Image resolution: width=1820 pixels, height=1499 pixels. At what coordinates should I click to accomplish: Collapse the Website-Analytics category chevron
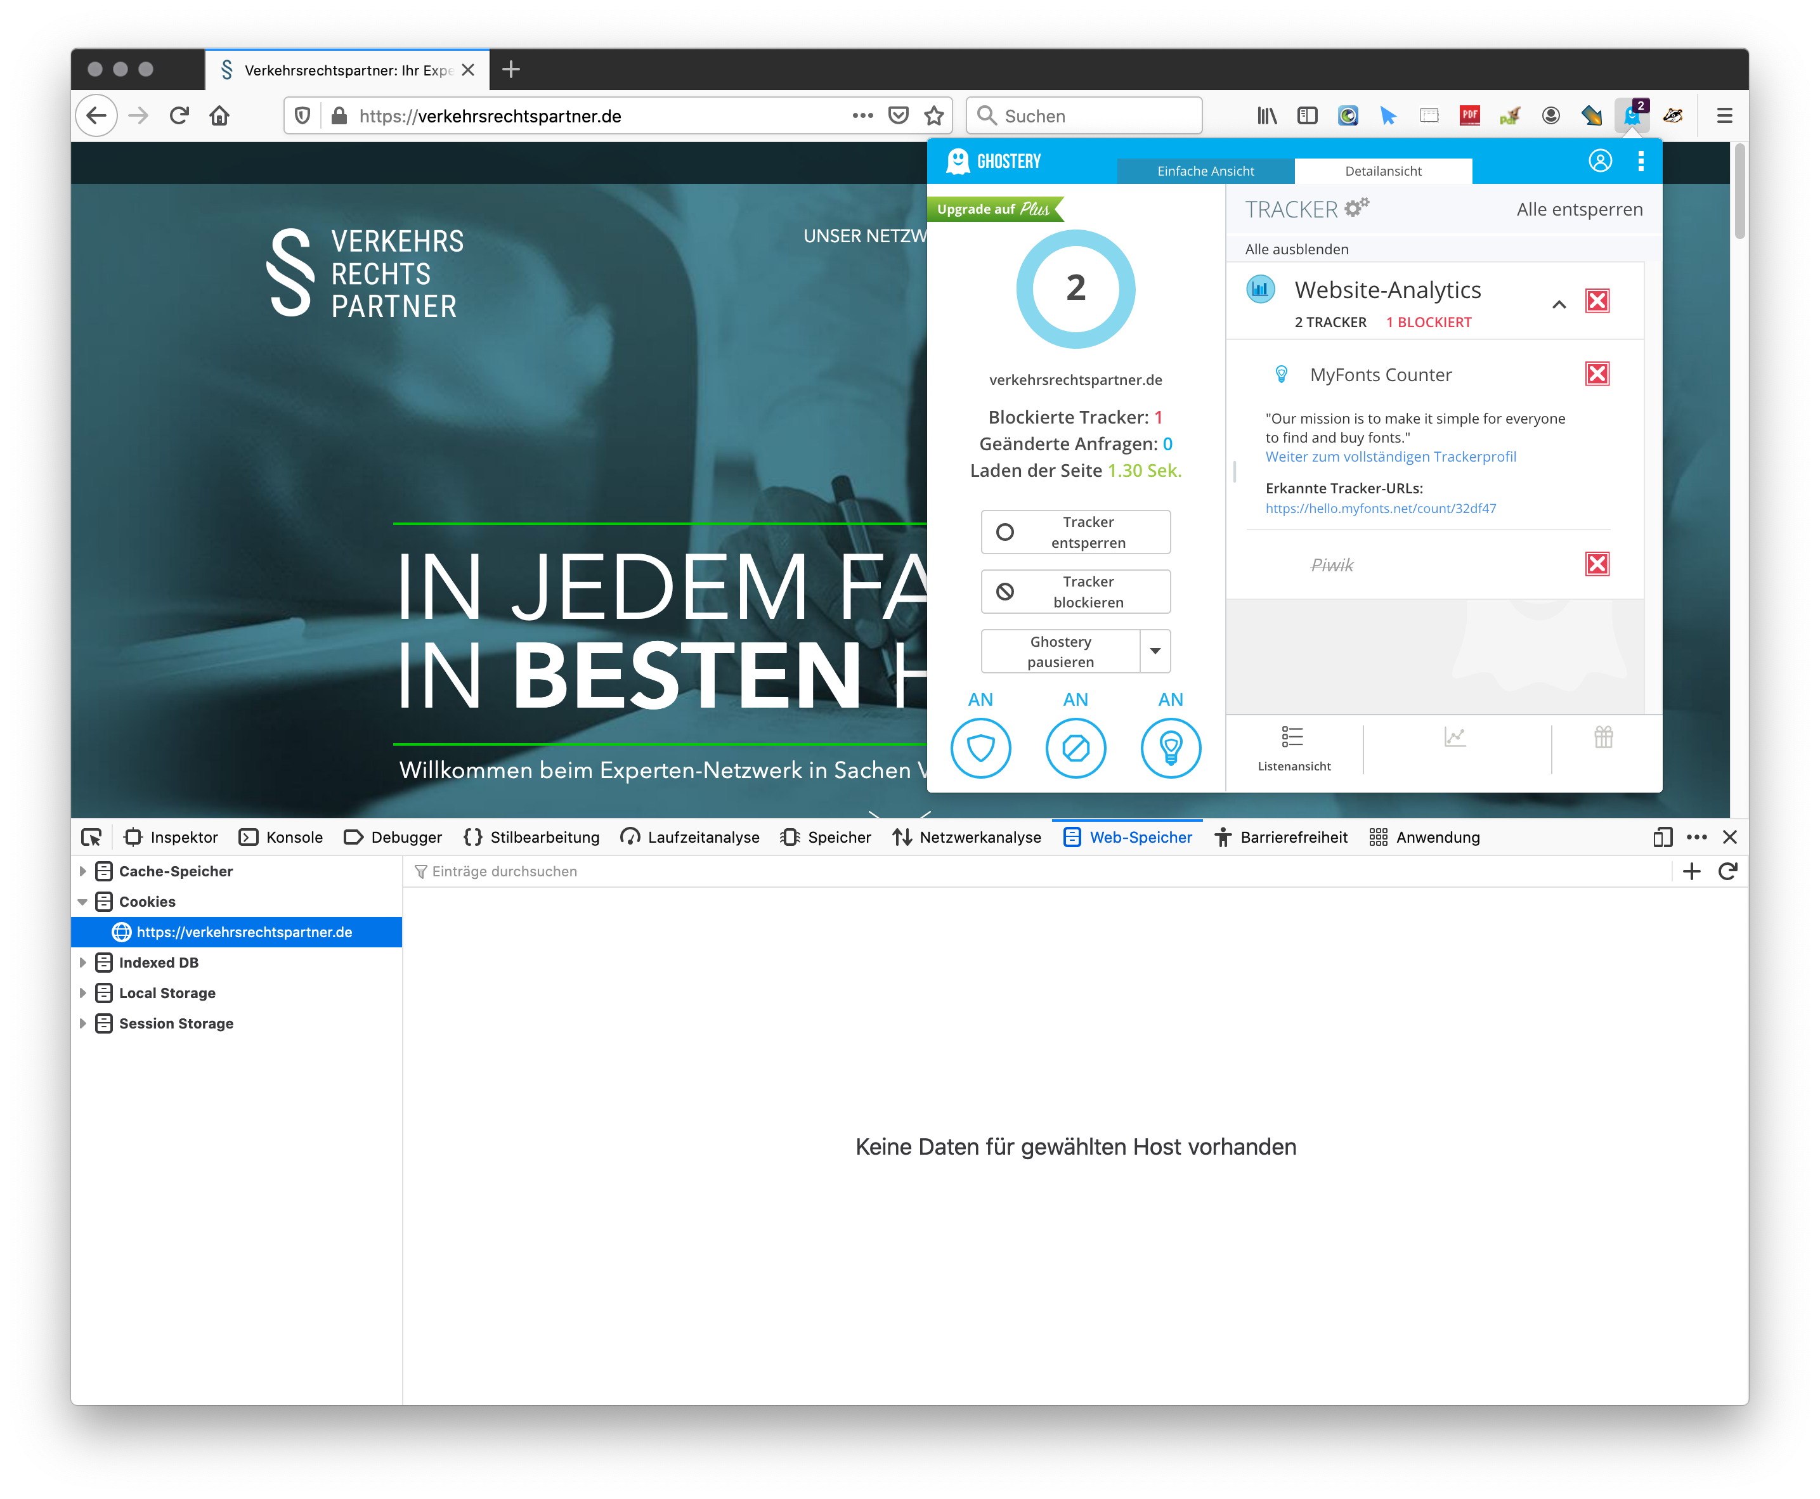(1559, 304)
